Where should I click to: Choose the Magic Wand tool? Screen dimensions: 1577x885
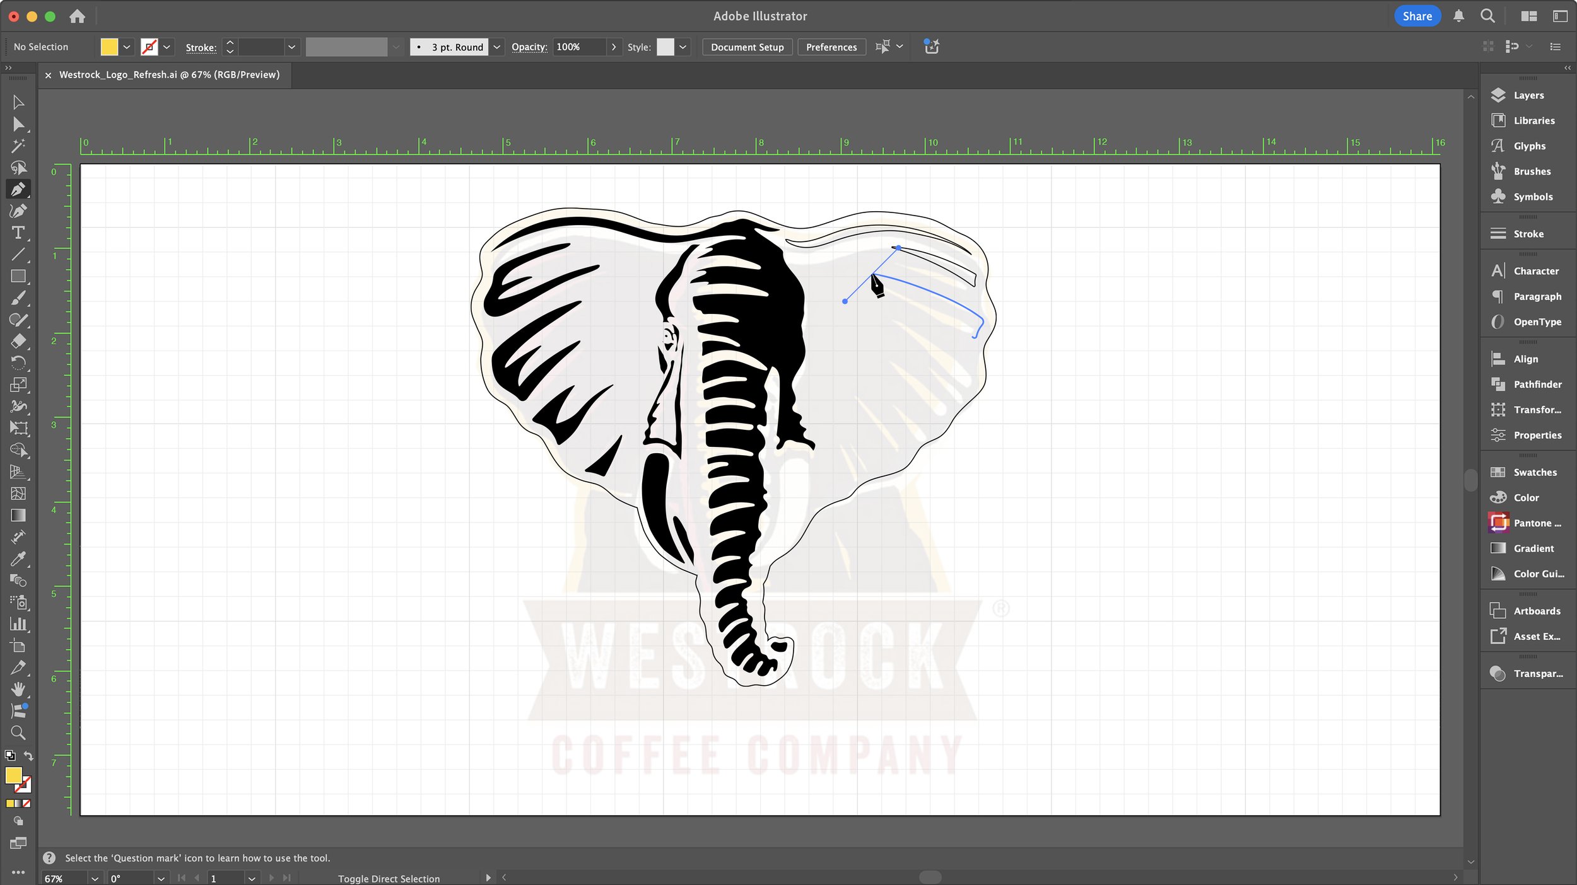[18, 146]
